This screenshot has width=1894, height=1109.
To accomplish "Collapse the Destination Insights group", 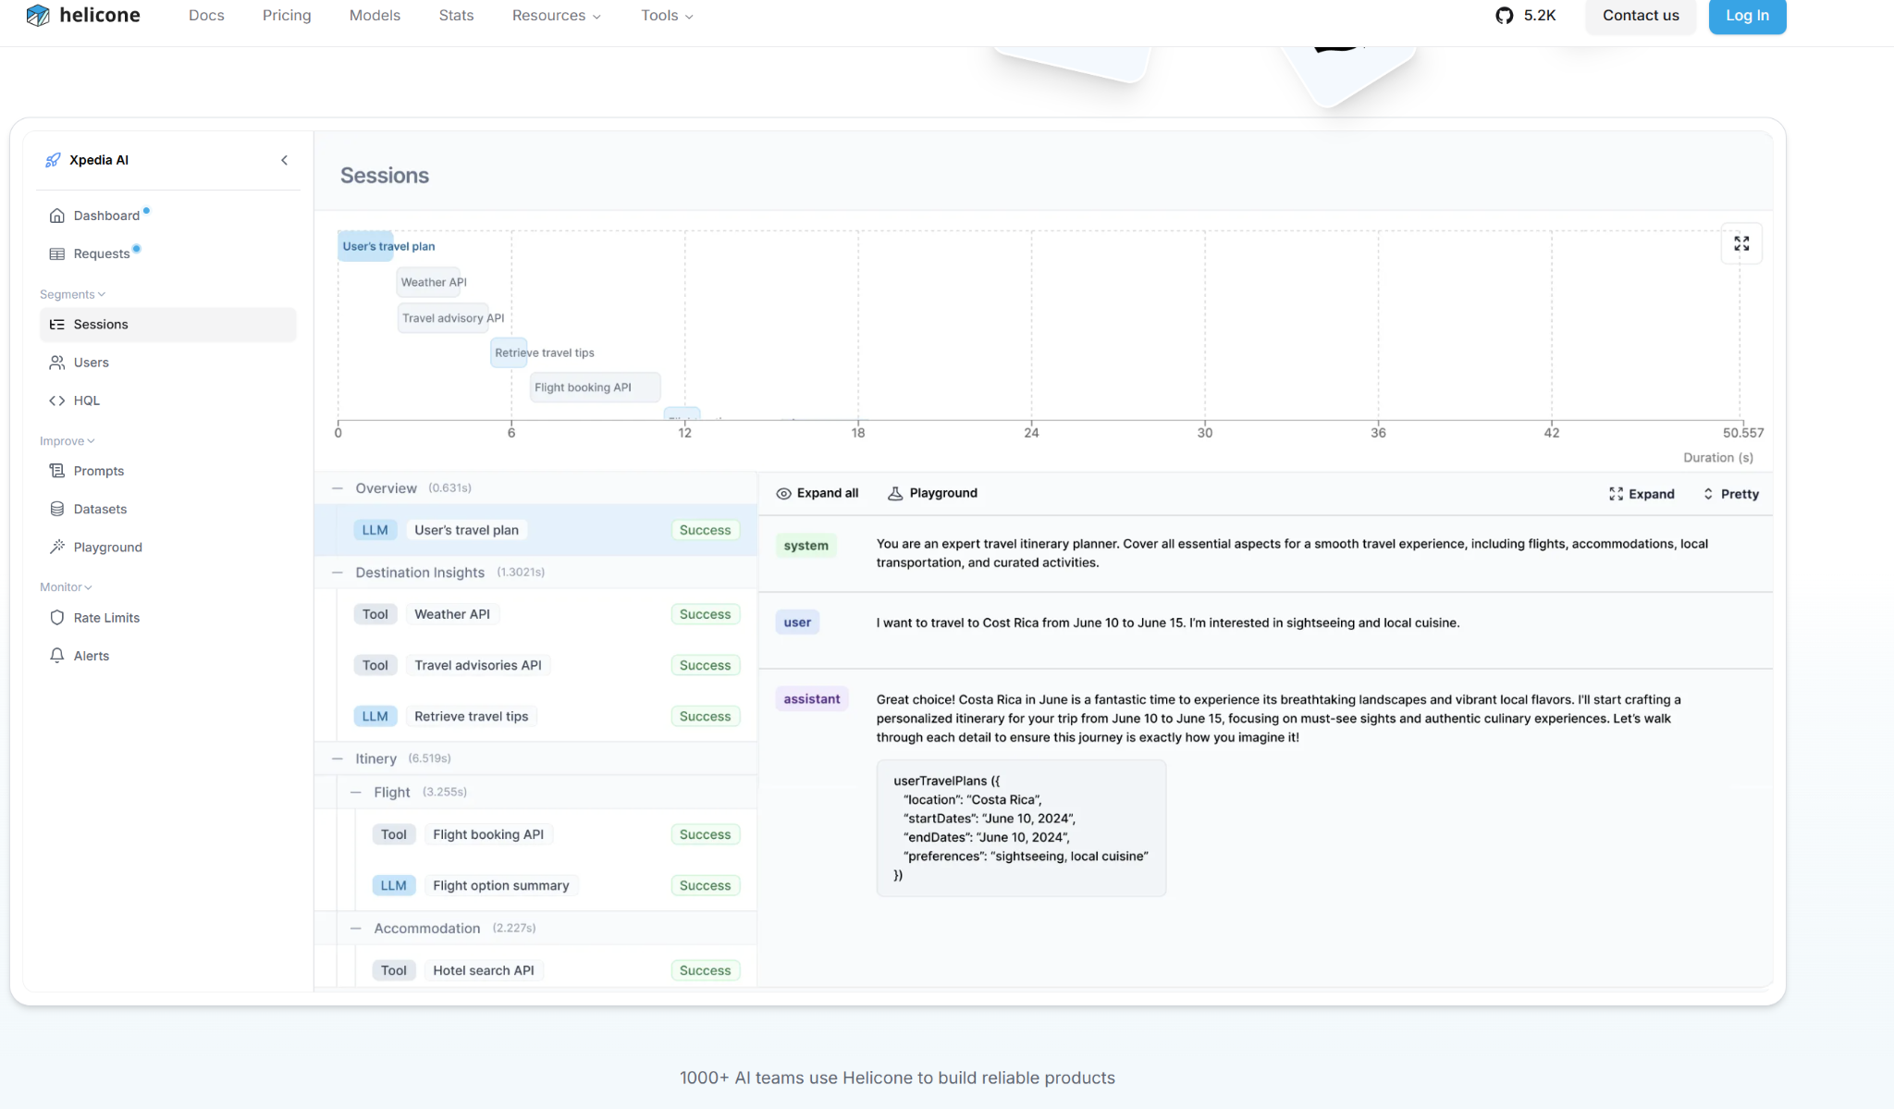I will 338,573.
